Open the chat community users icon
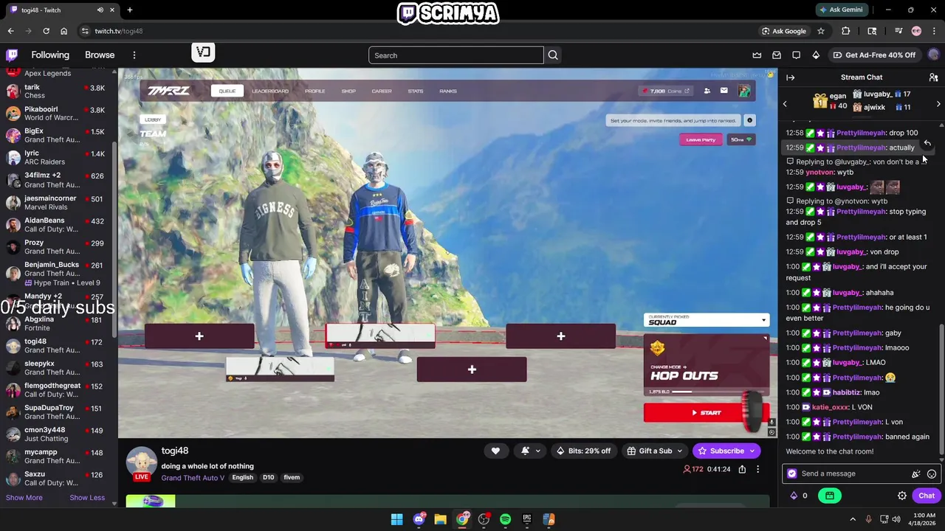The height and width of the screenshot is (531, 945). [x=933, y=77]
